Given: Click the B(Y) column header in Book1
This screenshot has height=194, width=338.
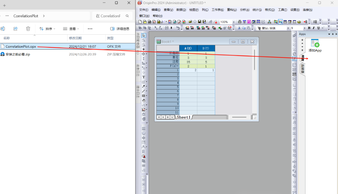Looking at the screenshot, I should point(206,48).
